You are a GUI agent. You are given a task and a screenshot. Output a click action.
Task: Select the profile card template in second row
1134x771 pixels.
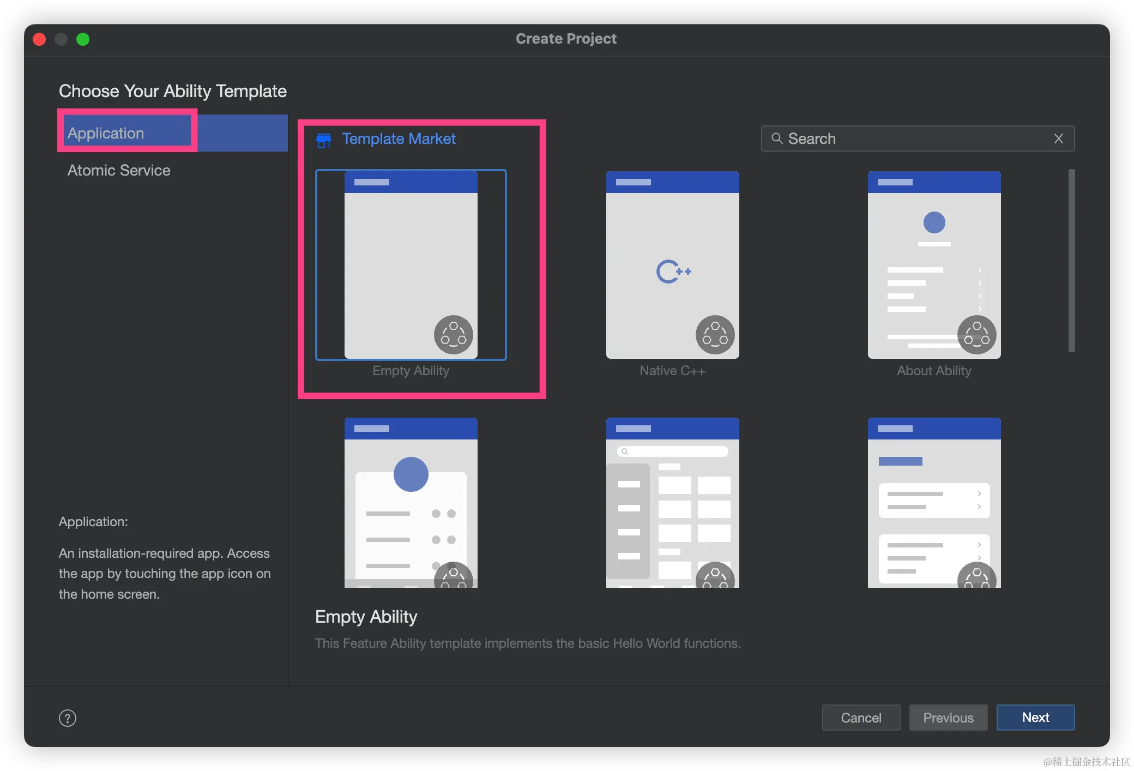click(x=411, y=502)
